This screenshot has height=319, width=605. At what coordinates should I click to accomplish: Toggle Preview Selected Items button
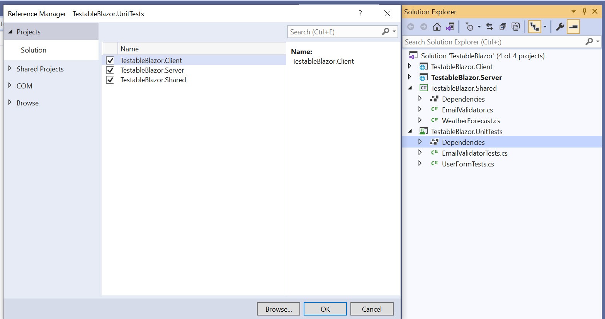573,27
